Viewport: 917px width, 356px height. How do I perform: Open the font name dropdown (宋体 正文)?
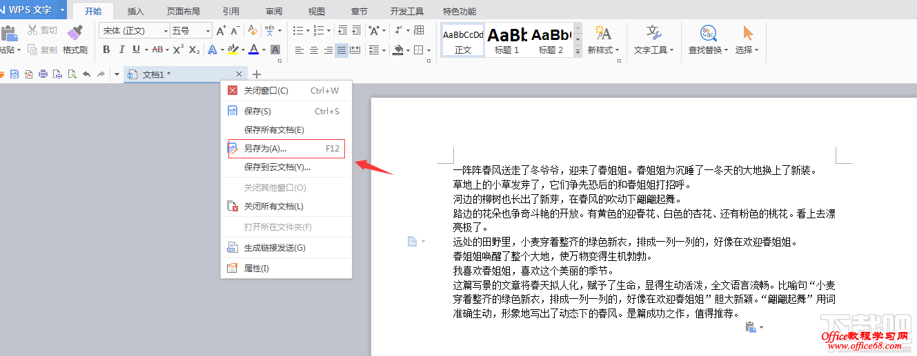click(x=166, y=31)
